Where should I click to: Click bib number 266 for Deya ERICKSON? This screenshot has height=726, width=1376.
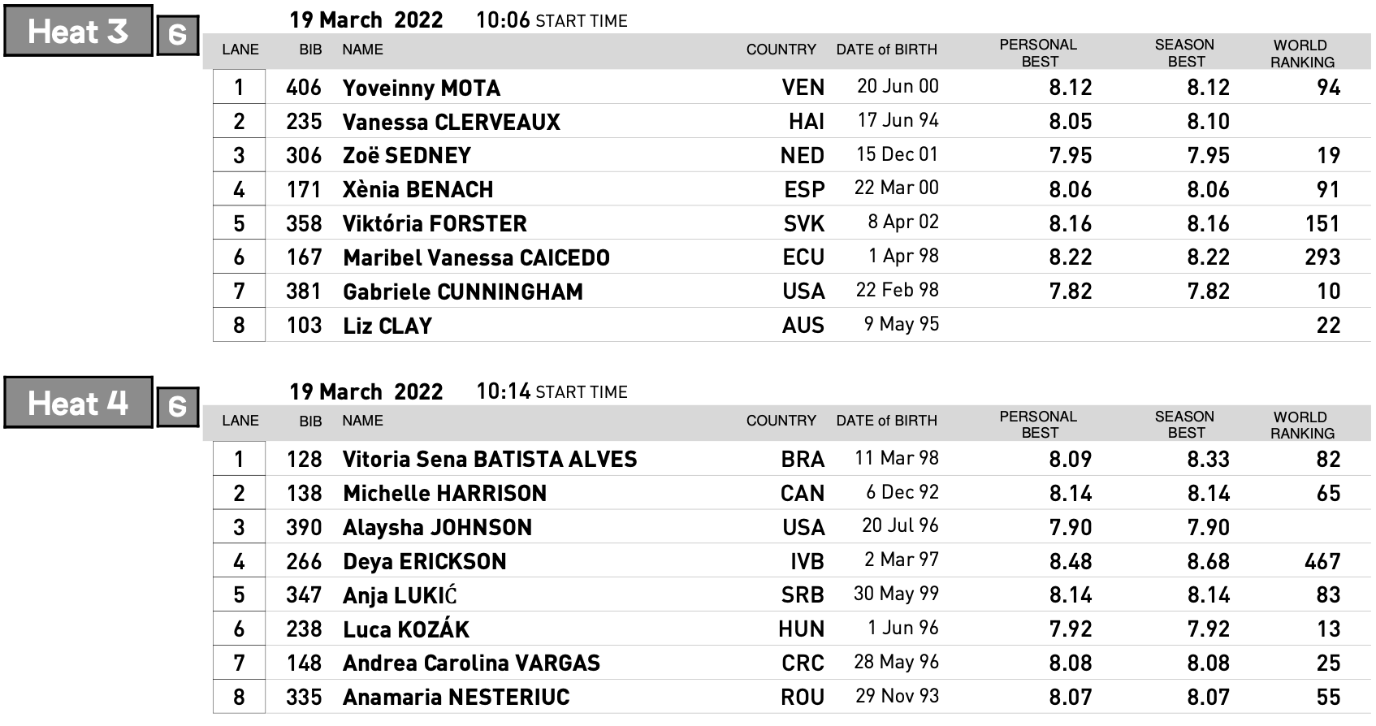[304, 561]
